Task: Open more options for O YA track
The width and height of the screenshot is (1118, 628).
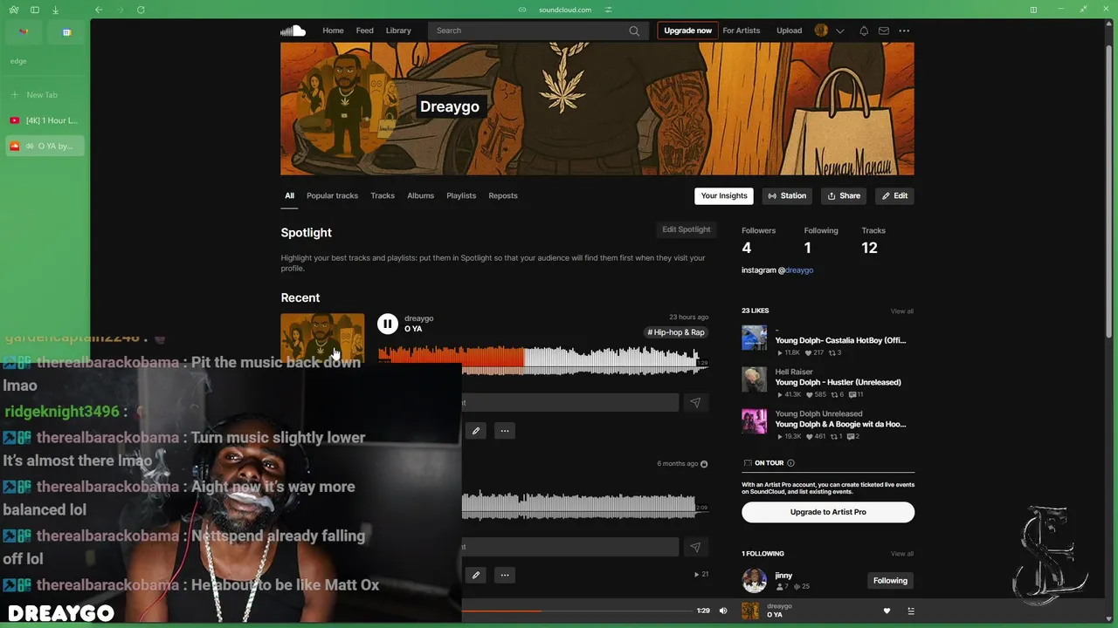Action: coord(504,431)
